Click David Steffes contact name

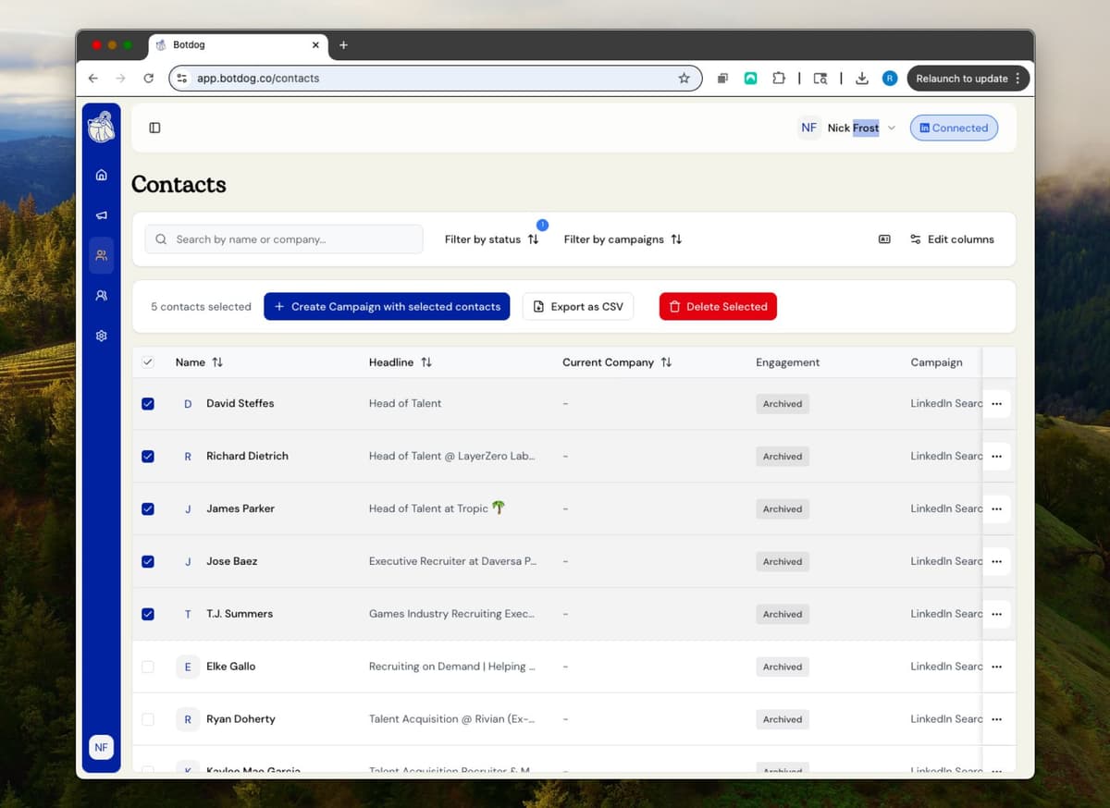point(240,404)
